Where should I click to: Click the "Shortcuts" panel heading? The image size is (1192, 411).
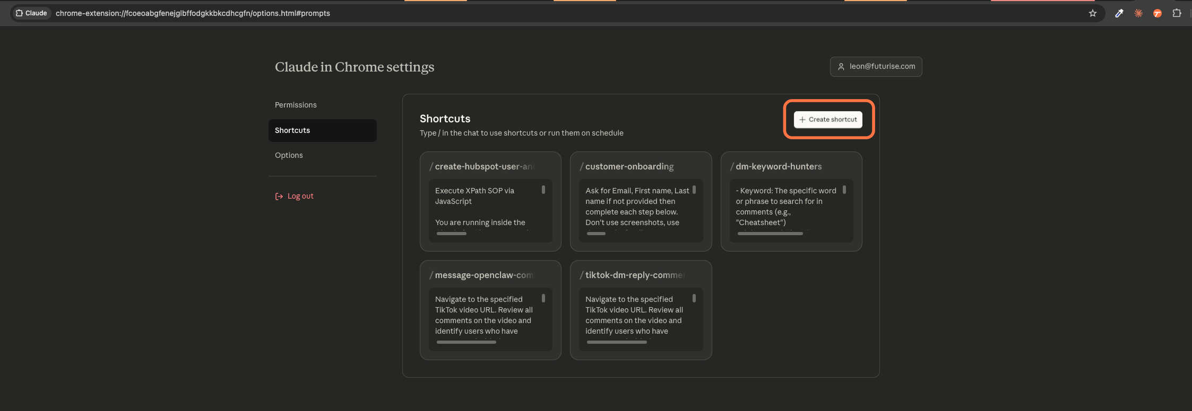[x=445, y=119]
